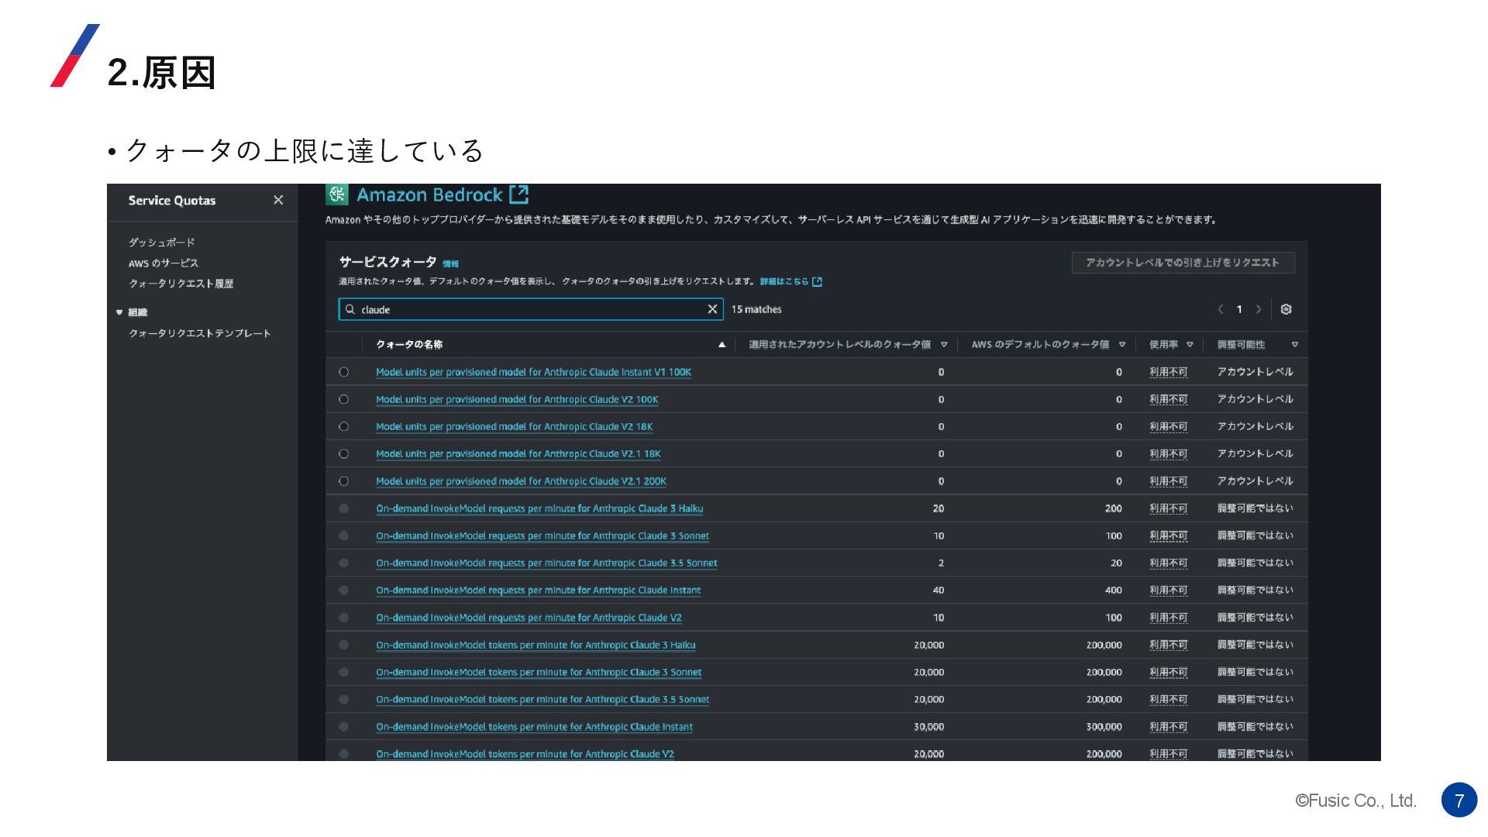Image resolution: width=1488 pixels, height=837 pixels.
Task: Collapse the 組織 sidebar section
Action: 119,312
